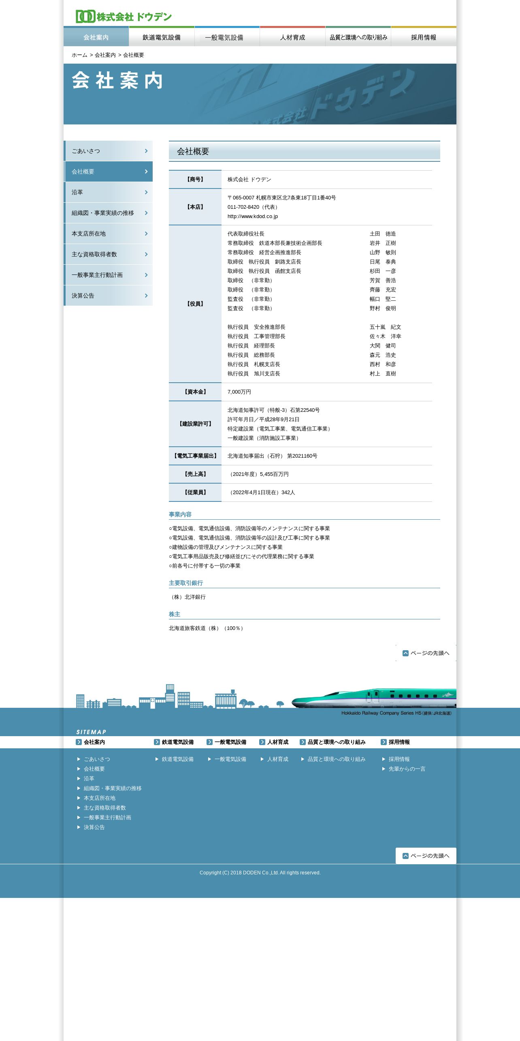Image resolution: width=520 pixels, height=1041 pixels.
Task: Click the 株式会社ドウデン logo
Action: [x=124, y=17]
